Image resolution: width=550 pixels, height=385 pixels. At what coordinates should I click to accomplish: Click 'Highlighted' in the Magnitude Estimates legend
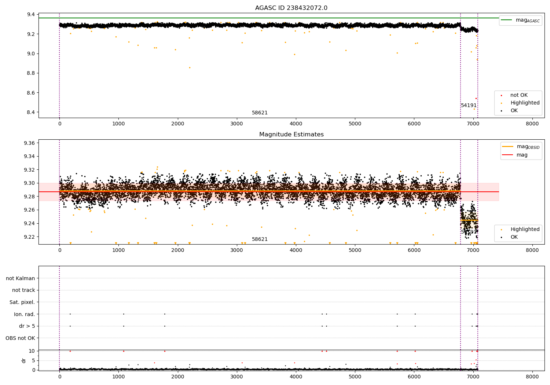[x=525, y=230]
